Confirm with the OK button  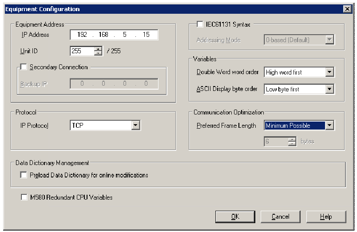(x=235, y=216)
